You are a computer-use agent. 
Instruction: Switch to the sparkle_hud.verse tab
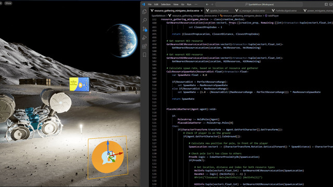(x=219, y=10)
